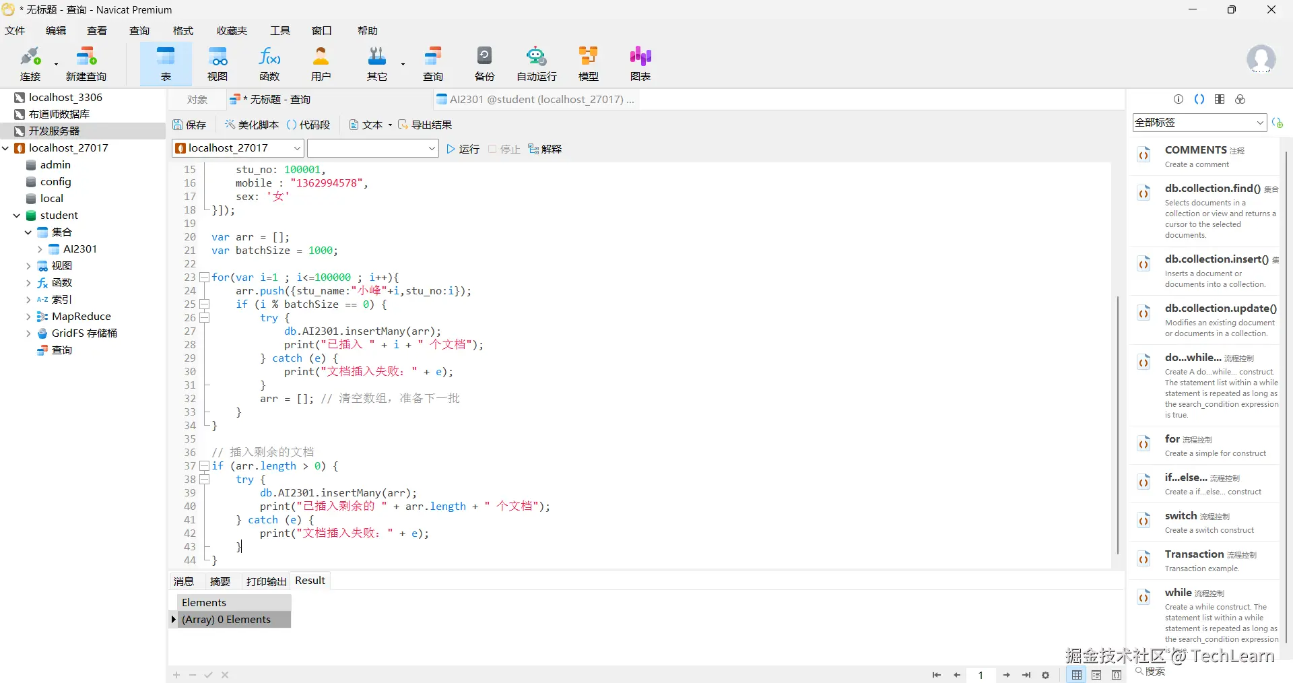The width and height of the screenshot is (1293, 683).
Task: Click the 保存 save button
Action: [189, 125]
